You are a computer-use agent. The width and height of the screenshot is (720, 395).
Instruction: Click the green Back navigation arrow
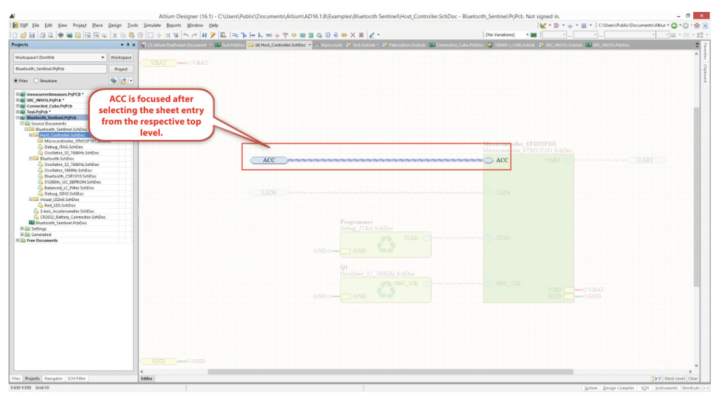pos(674,26)
